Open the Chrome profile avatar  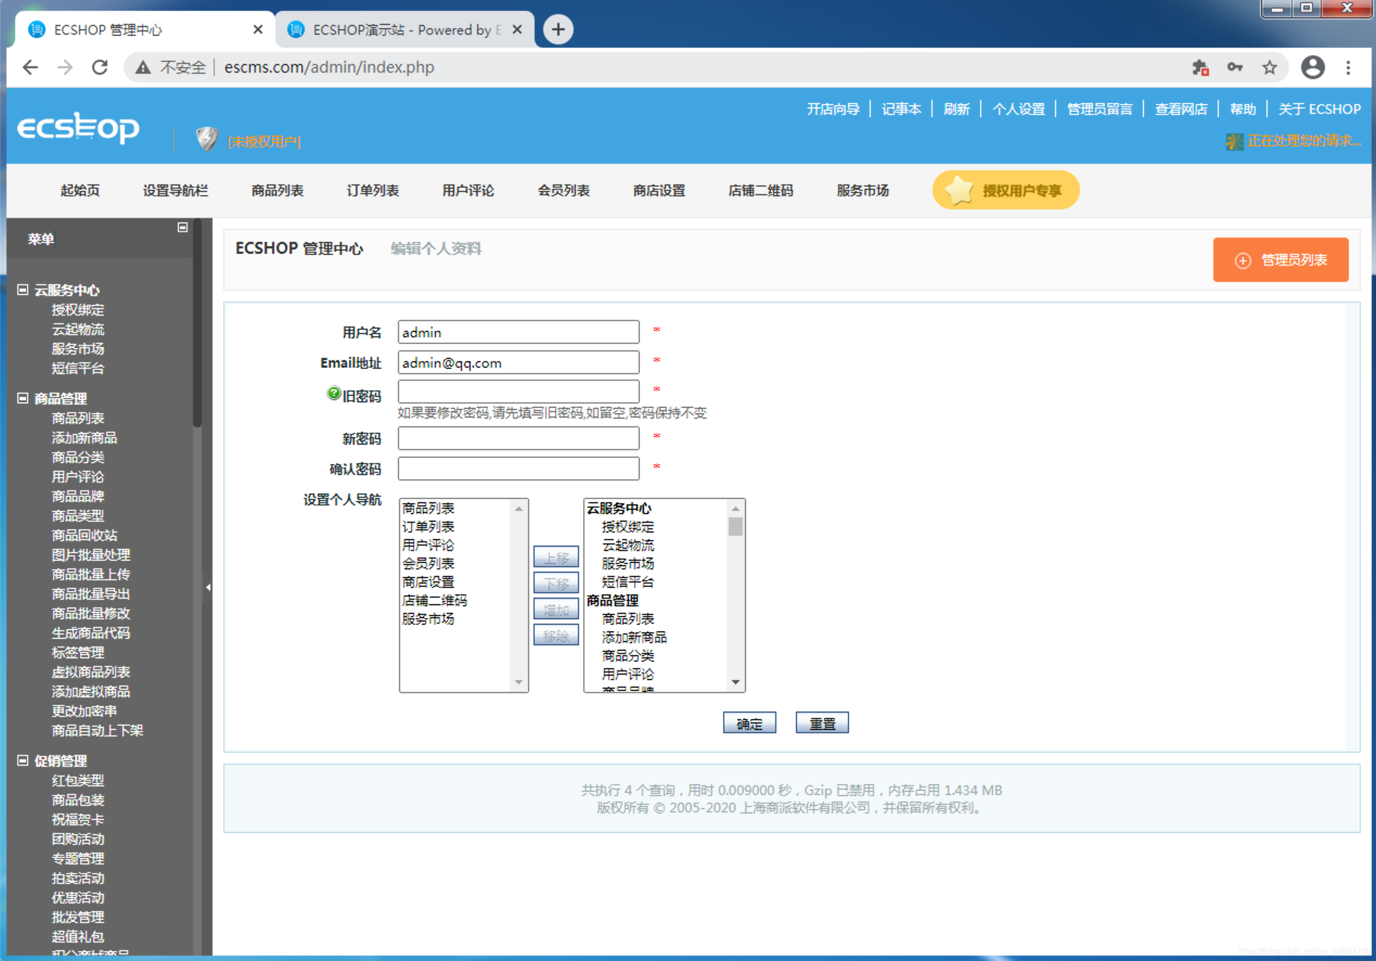pyautogui.click(x=1313, y=67)
